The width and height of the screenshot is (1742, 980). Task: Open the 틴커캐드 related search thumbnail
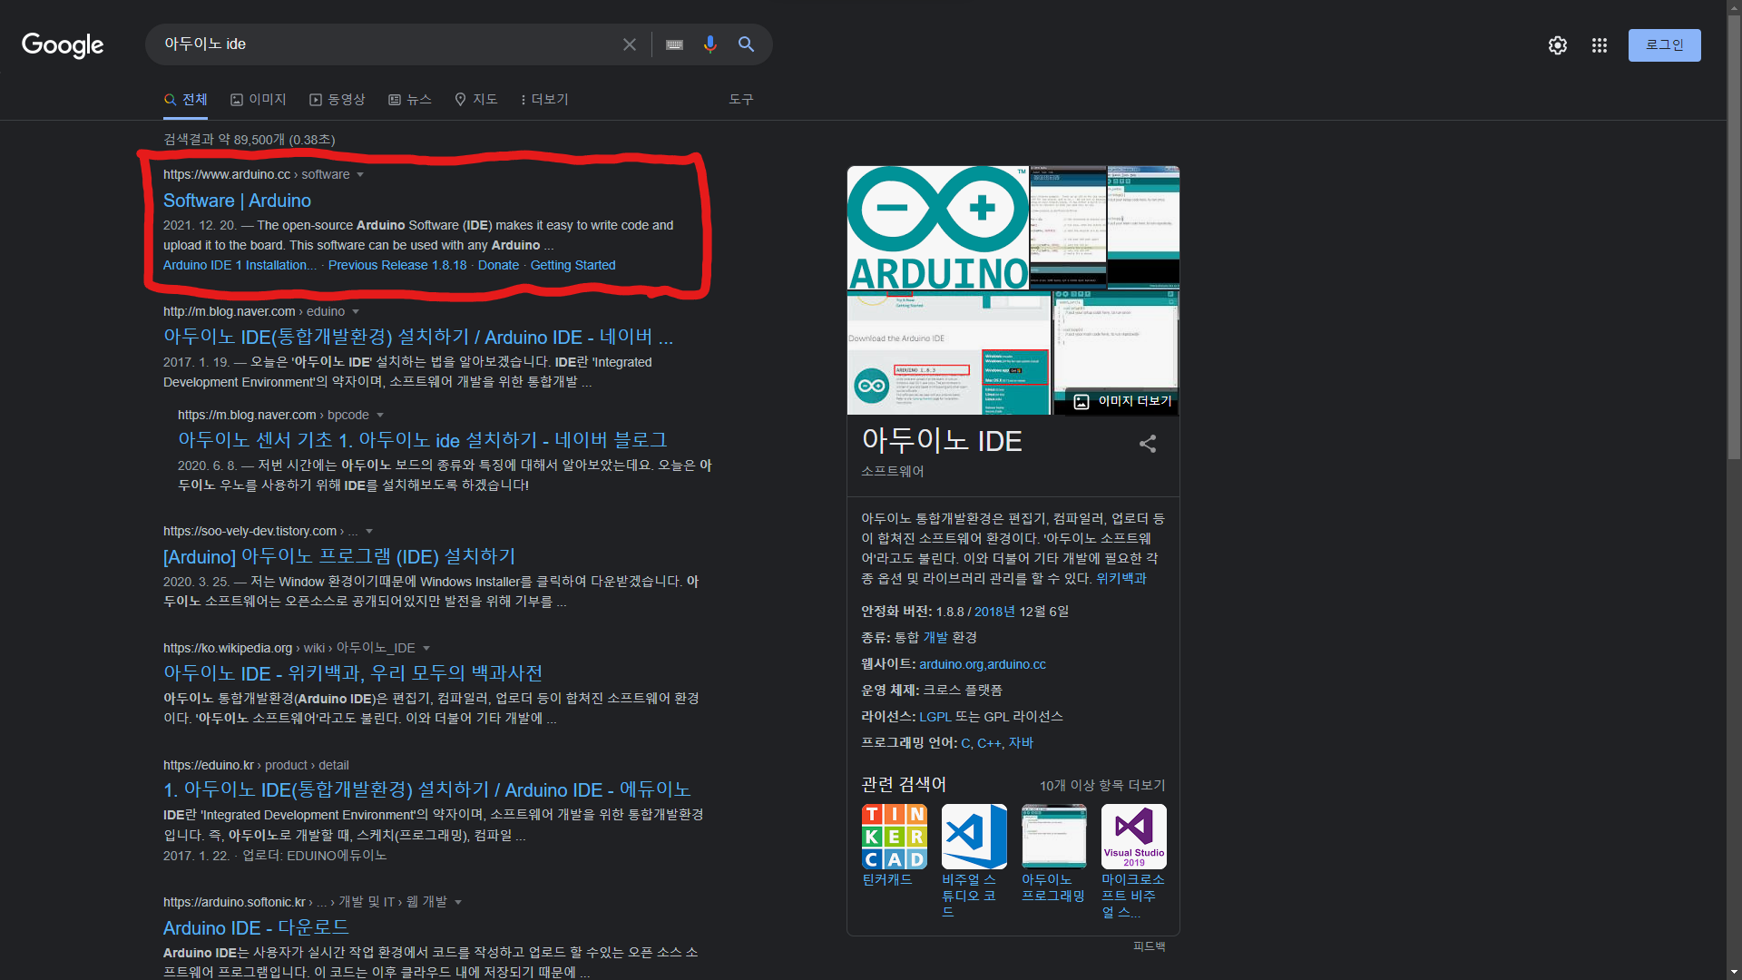(x=894, y=837)
